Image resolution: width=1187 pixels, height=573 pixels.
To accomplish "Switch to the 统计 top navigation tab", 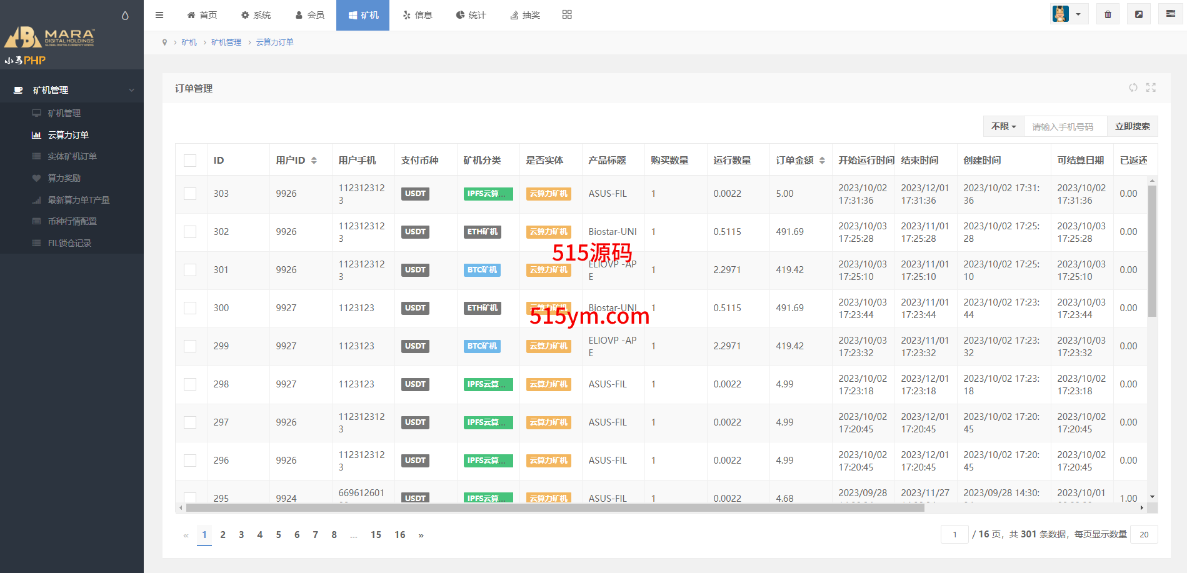I will (471, 15).
